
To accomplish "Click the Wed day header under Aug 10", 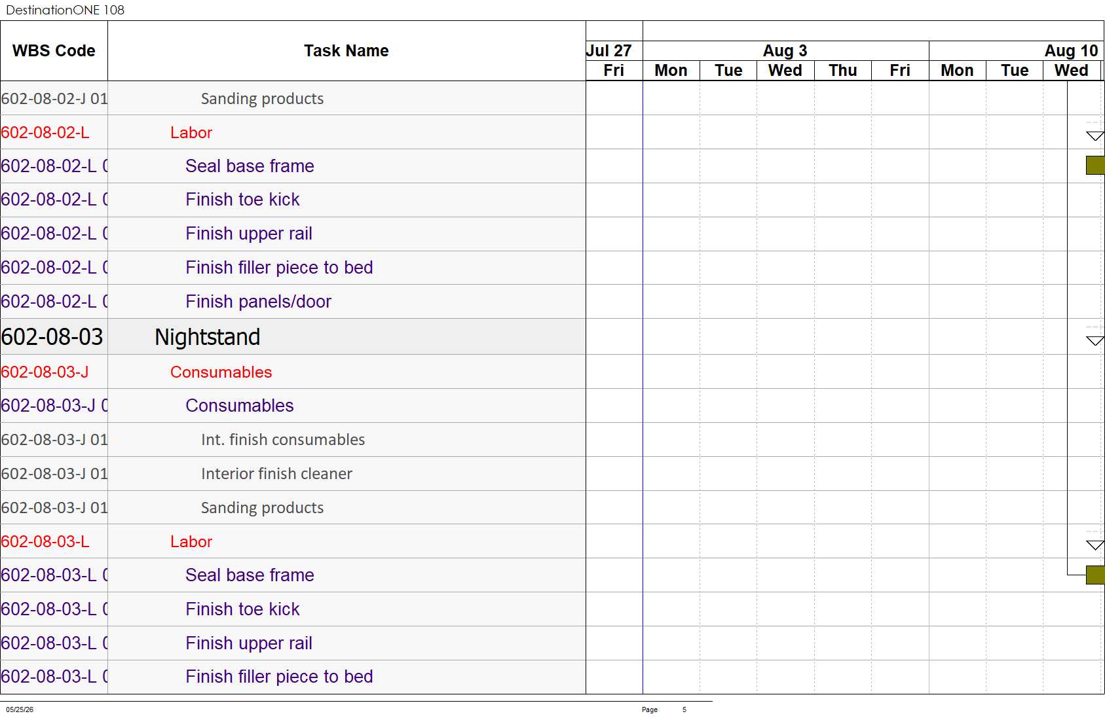I will pos(1072,71).
